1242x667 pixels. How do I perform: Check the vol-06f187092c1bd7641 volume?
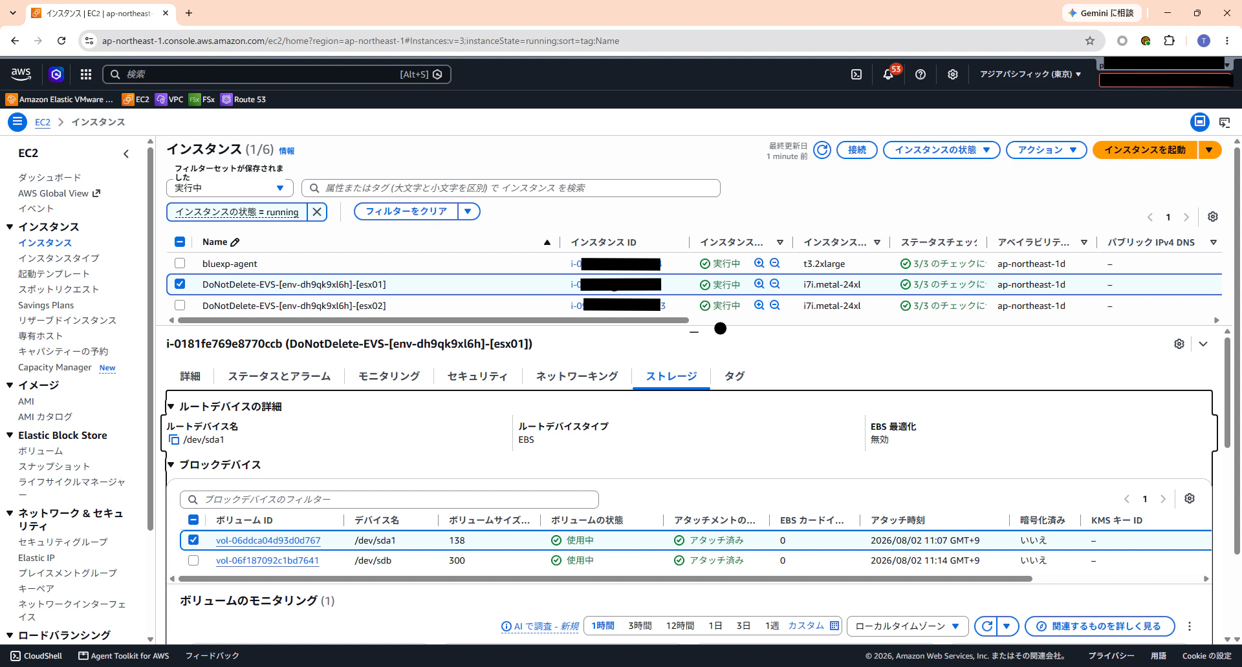pos(193,560)
